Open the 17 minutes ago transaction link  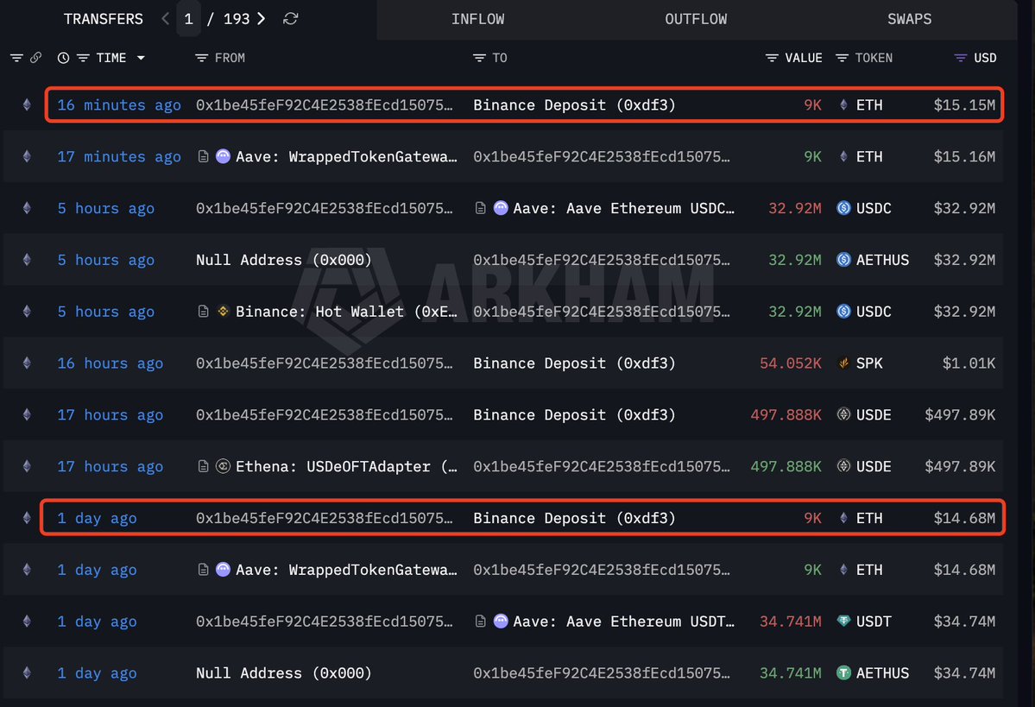click(119, 156)
